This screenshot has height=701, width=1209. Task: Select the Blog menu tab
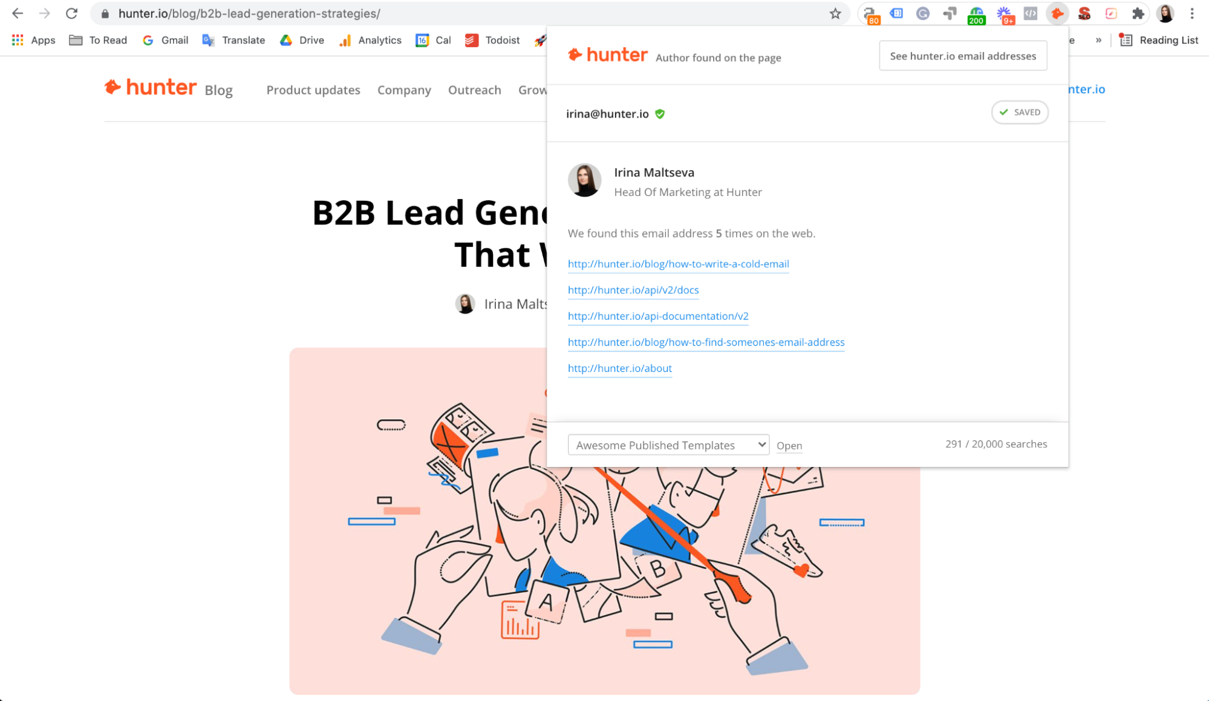[x=217, y=90]
